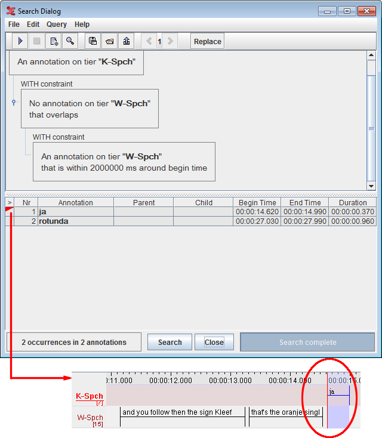This screenshot has height=438, width=382.
Task: Sort by the Nr column header
Action: click(x=26, y=202)
